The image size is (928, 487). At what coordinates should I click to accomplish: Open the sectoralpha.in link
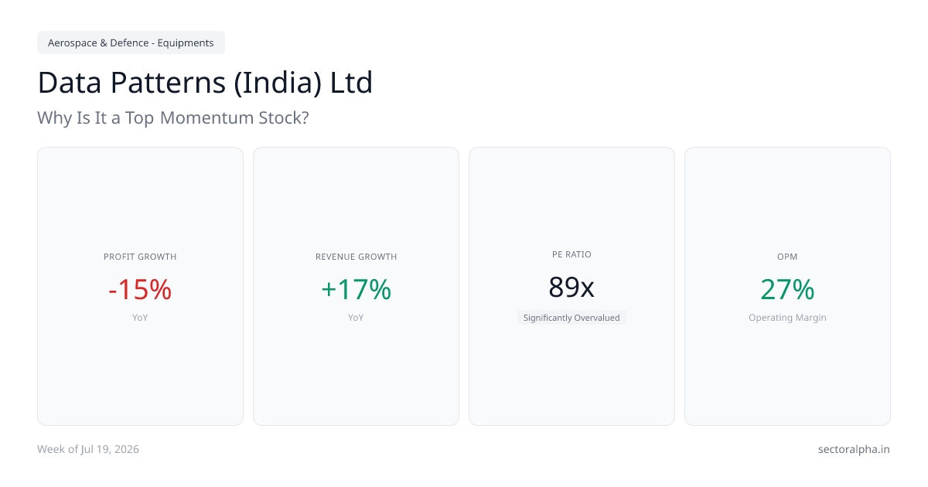coord(854,449)
